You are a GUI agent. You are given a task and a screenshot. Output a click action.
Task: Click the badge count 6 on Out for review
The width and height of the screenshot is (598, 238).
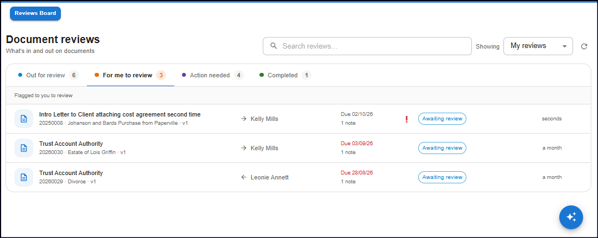coord(74,76)
